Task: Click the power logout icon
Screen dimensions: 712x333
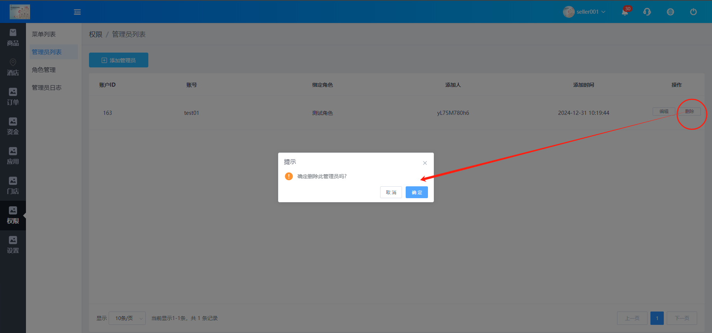Action: (x=693, y=12)
